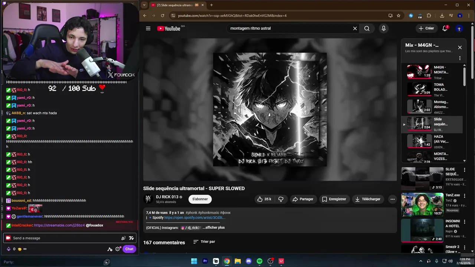Open options for TenZ.exe suggested video
The height and width of the screenshot is (267, 475).
click(464, 196)
